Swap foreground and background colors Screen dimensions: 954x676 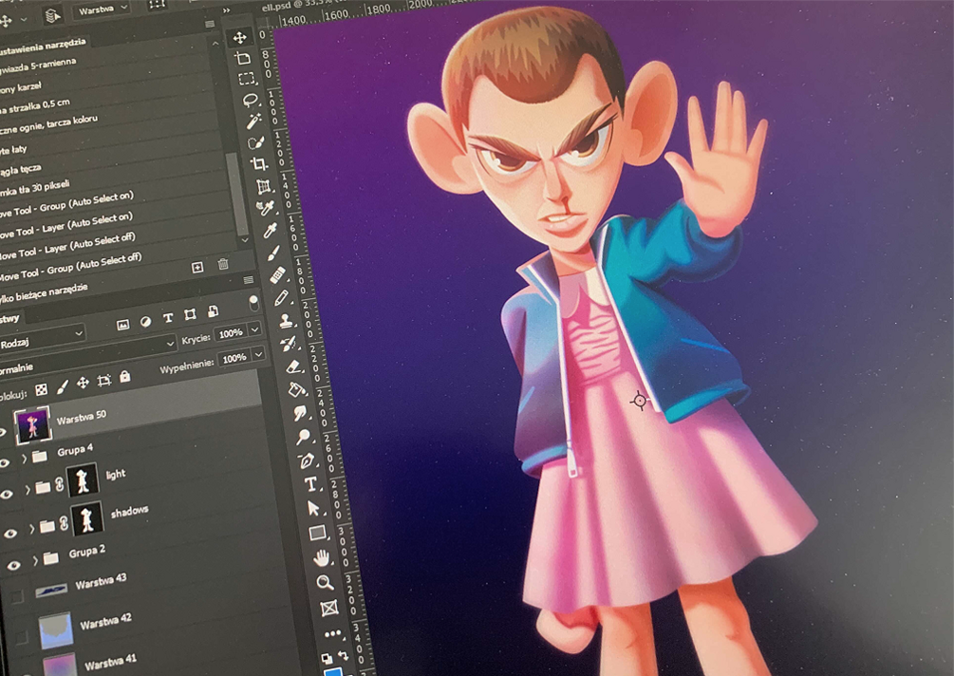pyautogui.click(x=343, y=656)
